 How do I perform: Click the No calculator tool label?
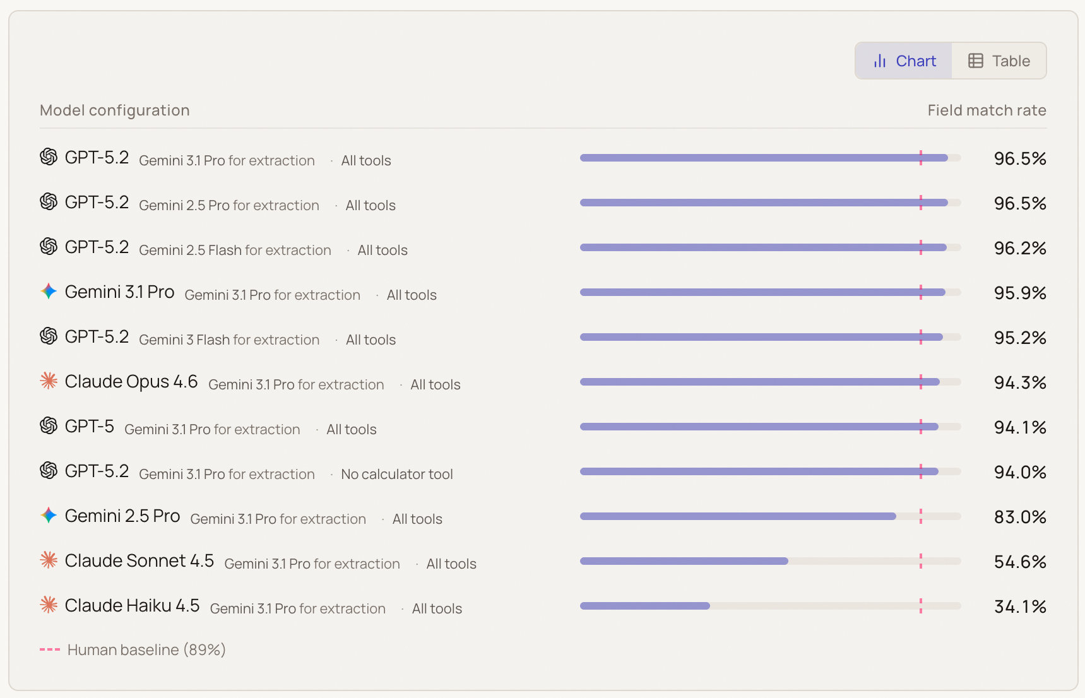coord(397,475)
